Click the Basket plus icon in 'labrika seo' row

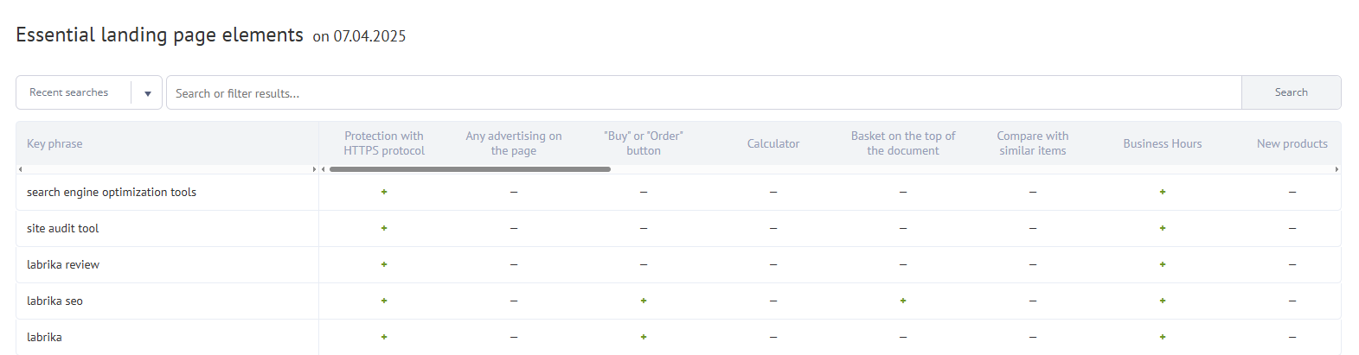pyautogui.click(x=903, y=301)
